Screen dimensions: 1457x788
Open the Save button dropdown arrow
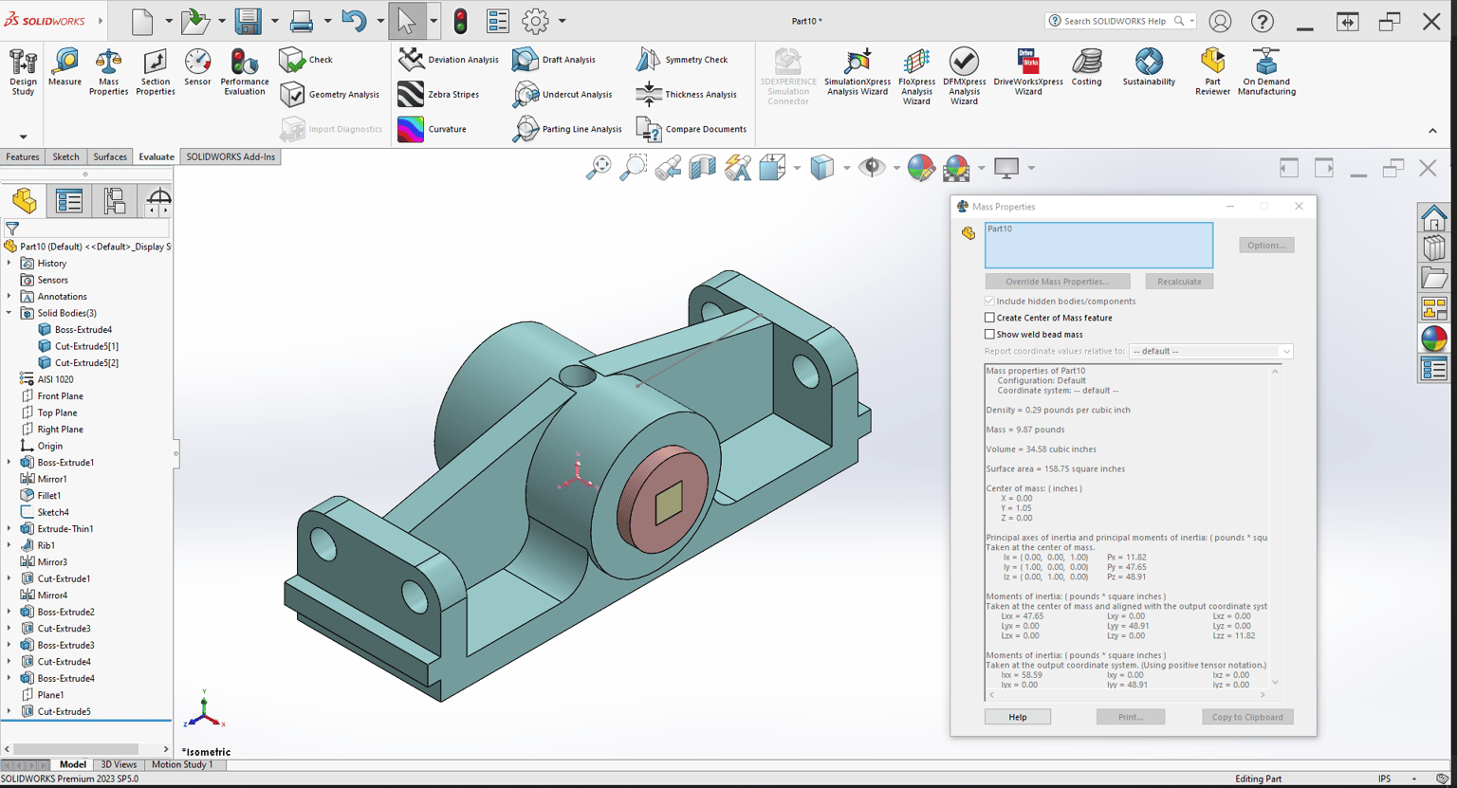(274, 21)
